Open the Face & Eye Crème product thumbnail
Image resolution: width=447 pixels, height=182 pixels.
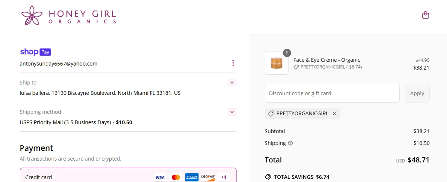pyautogui.click(x=277, y=63)
